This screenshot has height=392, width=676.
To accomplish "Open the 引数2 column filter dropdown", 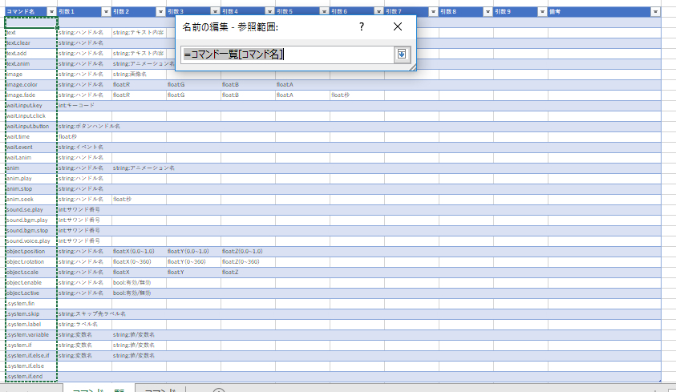I will [160, 12].
